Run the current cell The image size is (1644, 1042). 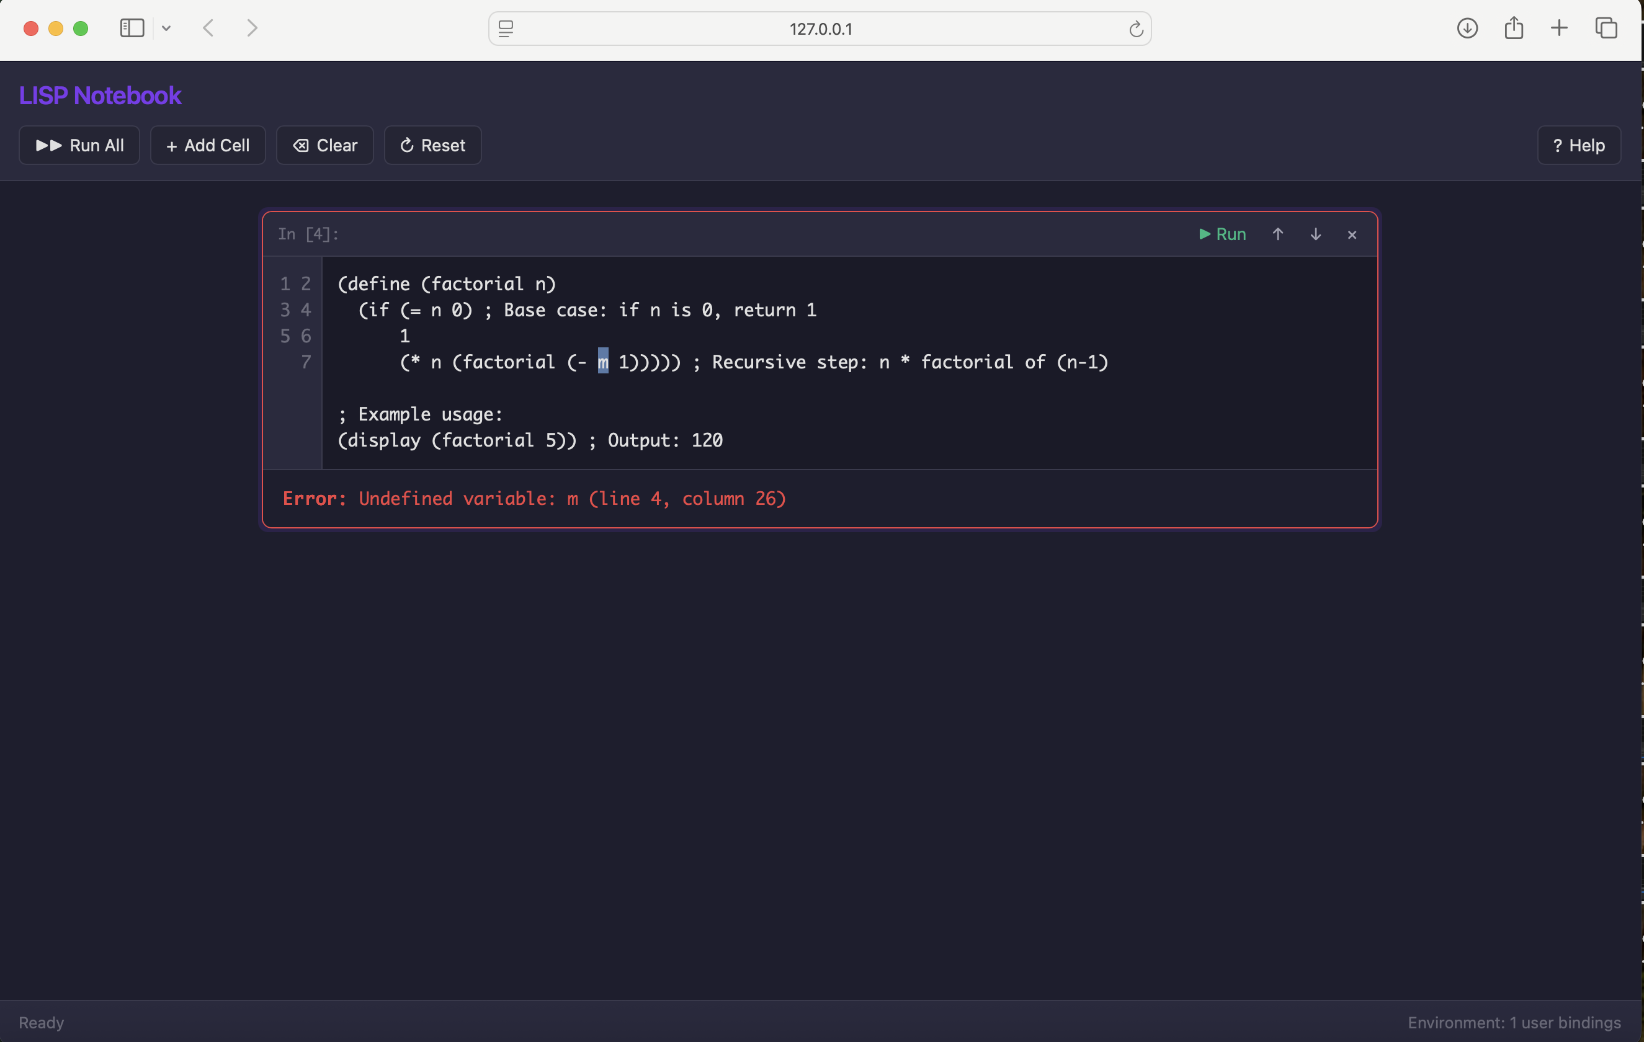click(1222, 234)
